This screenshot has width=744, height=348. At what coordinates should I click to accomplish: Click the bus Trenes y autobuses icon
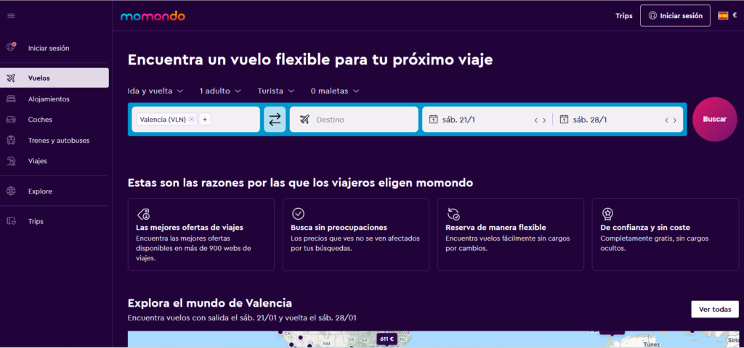[11, 140]
